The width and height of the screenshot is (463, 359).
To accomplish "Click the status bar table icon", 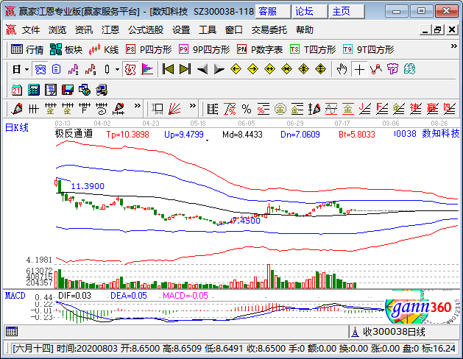I will click(x=12, y=332).
